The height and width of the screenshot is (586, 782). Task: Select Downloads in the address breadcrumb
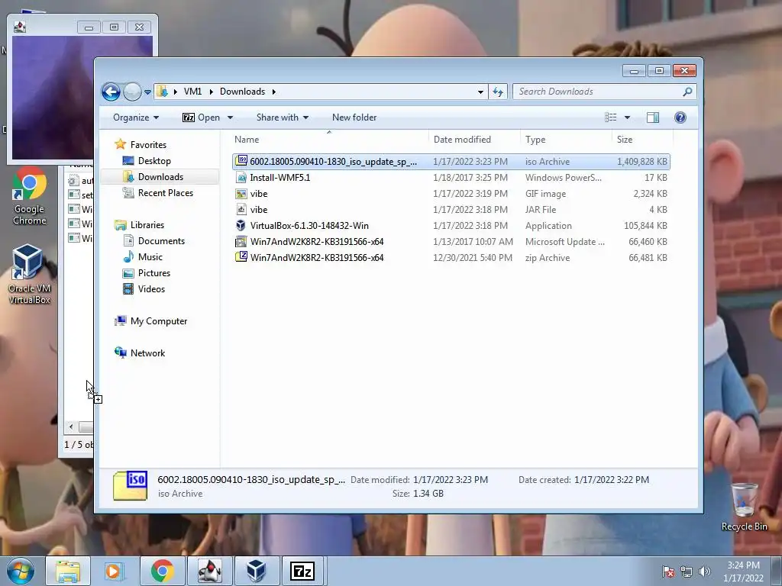(x=242, y=92)
